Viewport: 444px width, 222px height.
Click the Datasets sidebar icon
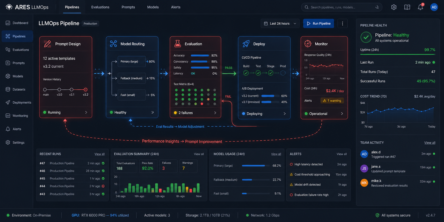click(8, 89)
